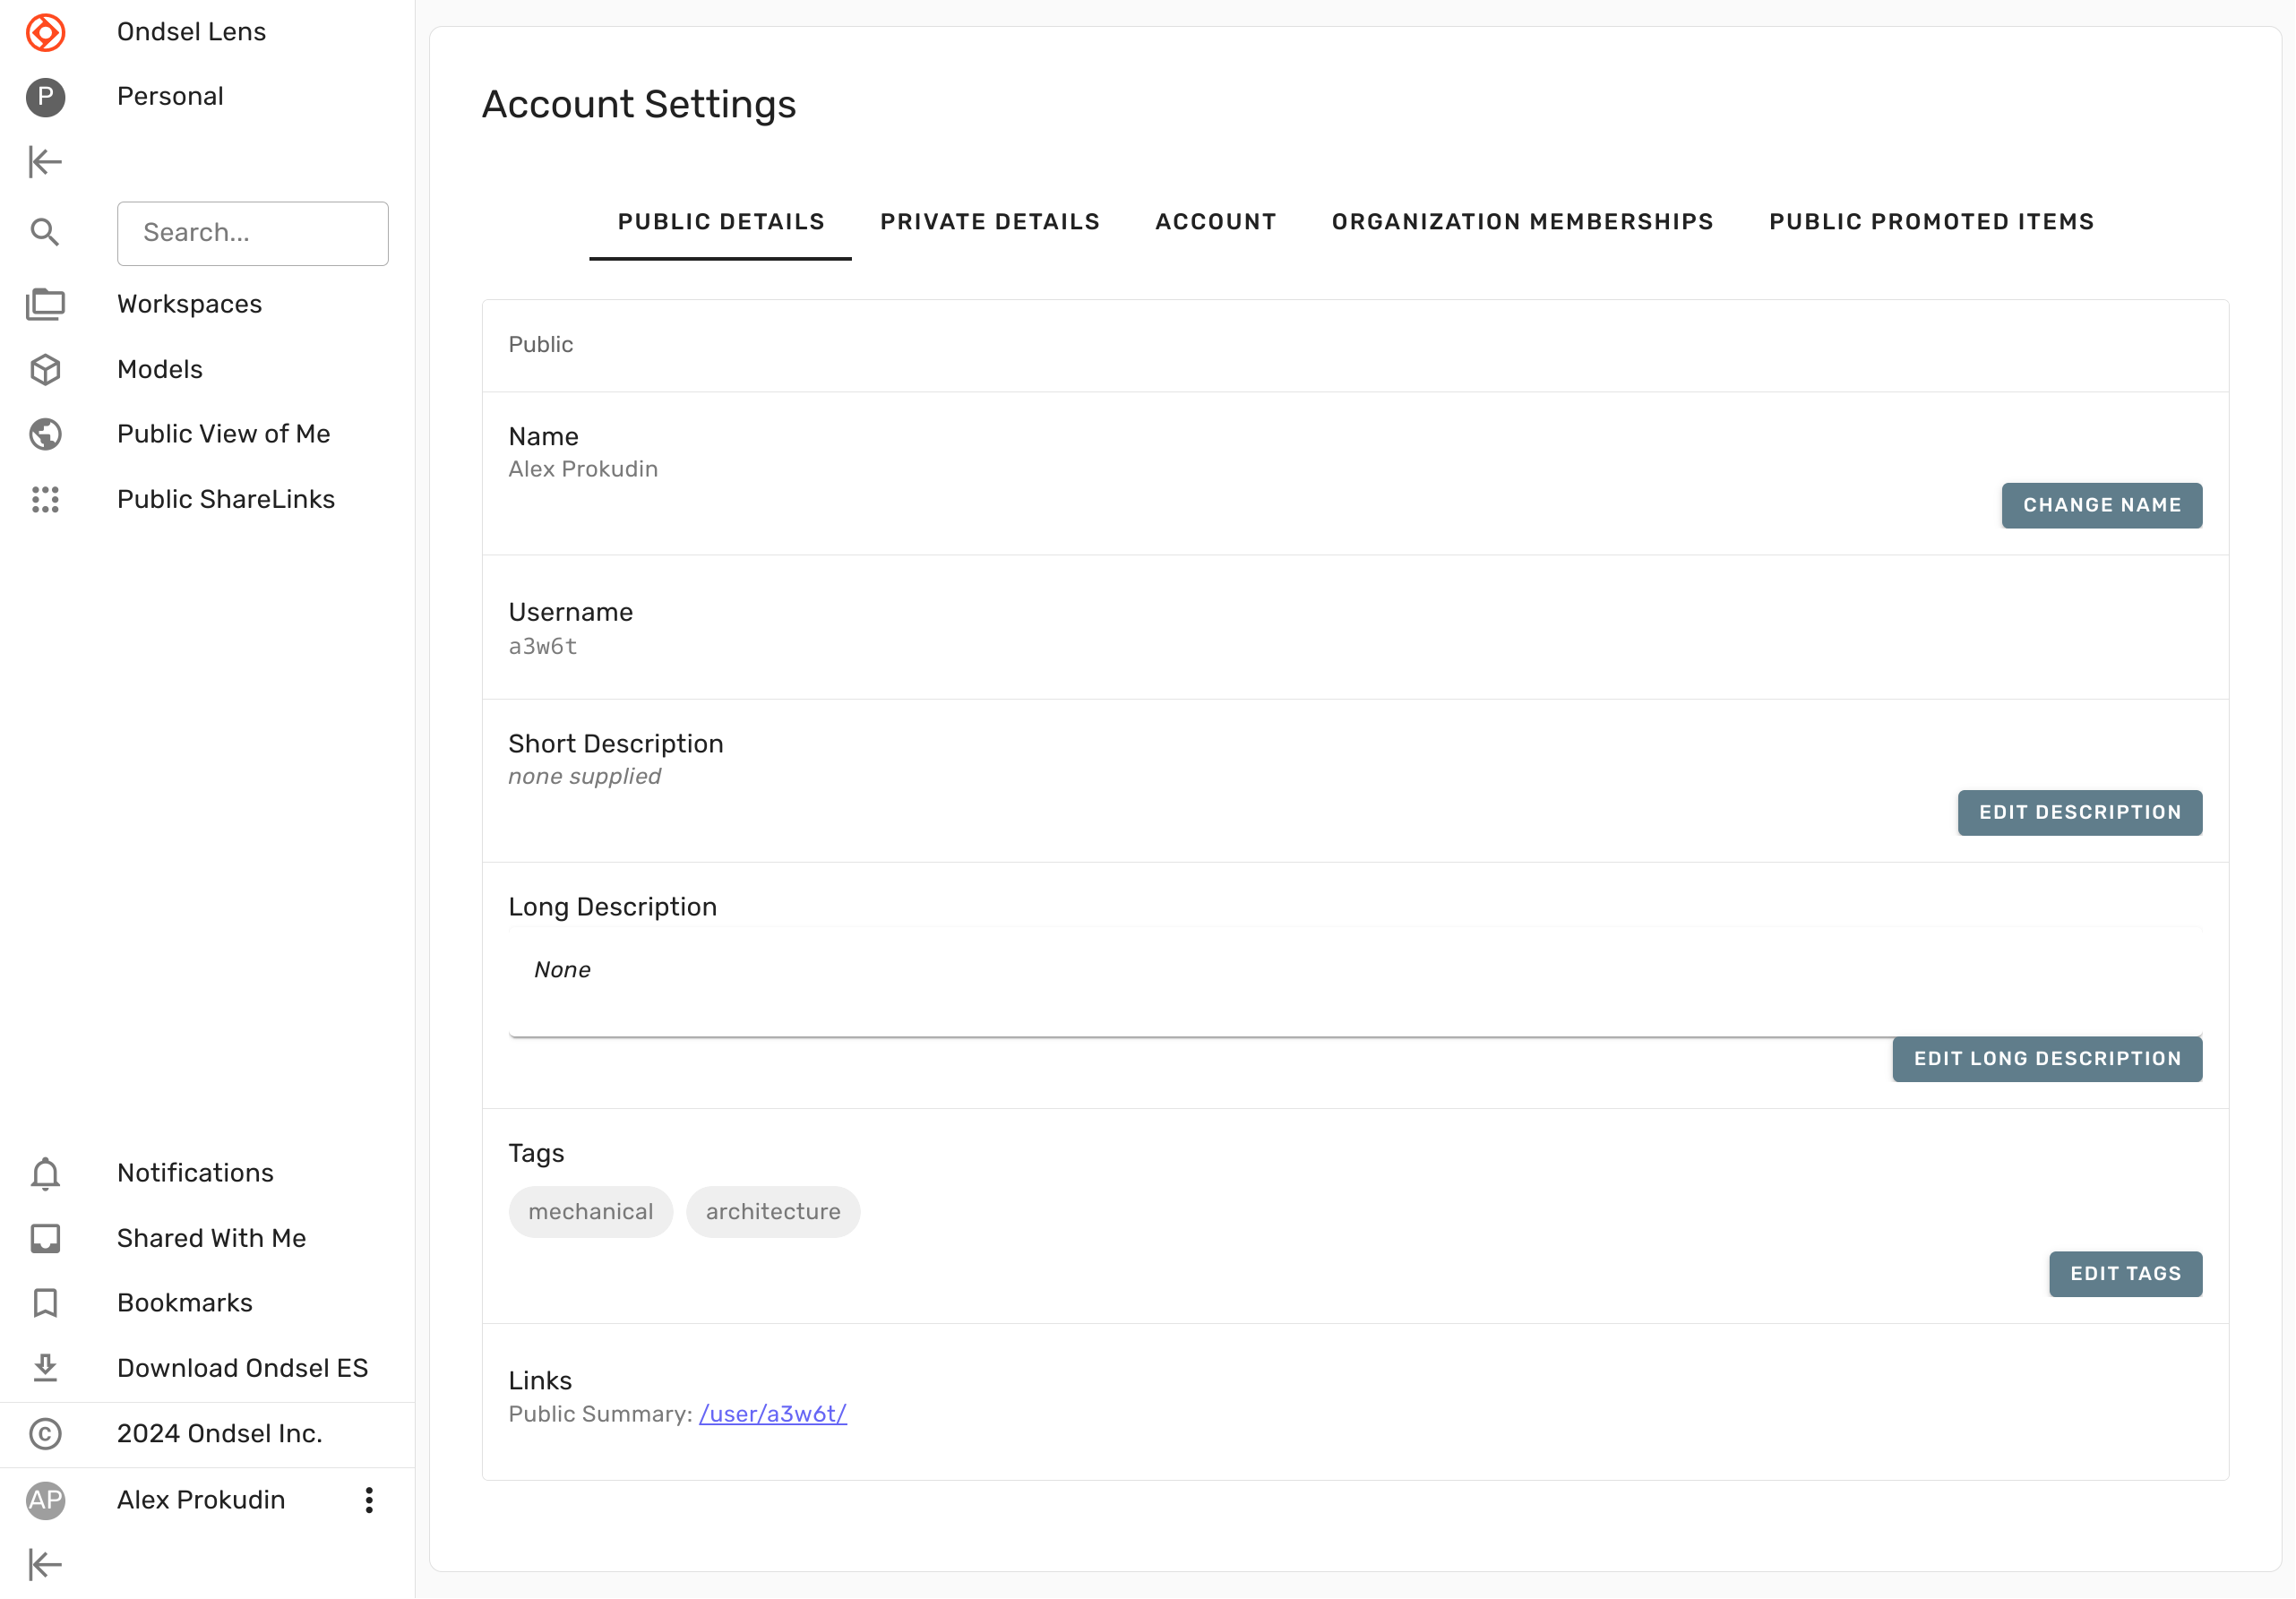Switch to Public Promoted Items tab
Viewport: 2296px width, 1599px height.
click(x=1931, y=222)
